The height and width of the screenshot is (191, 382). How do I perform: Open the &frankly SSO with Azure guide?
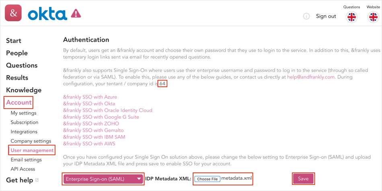point(90,97)
